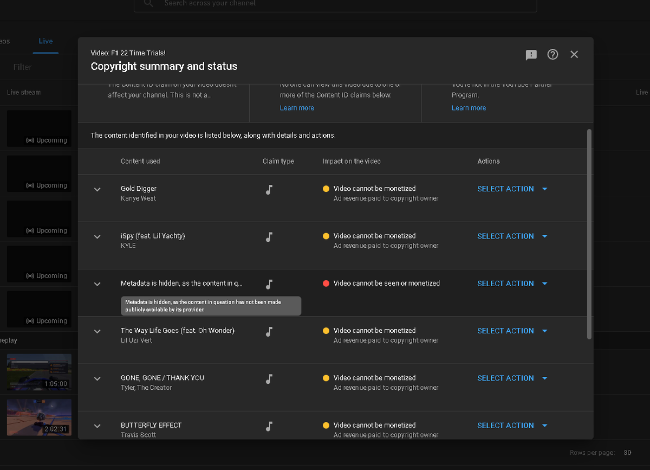Expand the BUTTERFLY EFFECT claim row
The width and height of the screenshot is (650, 470).
pyautogui.click(x=97, y=426)
